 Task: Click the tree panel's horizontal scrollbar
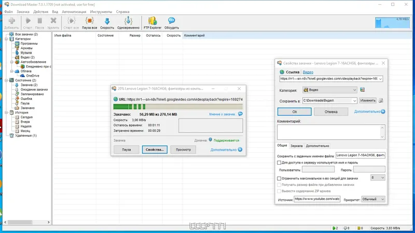(20, 222)
